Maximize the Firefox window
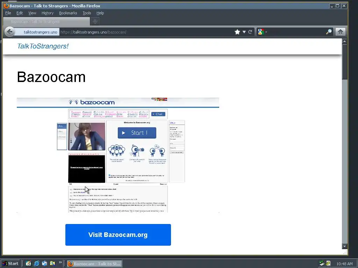The width and height of the screenshot is (358, 268). (338, 6)
